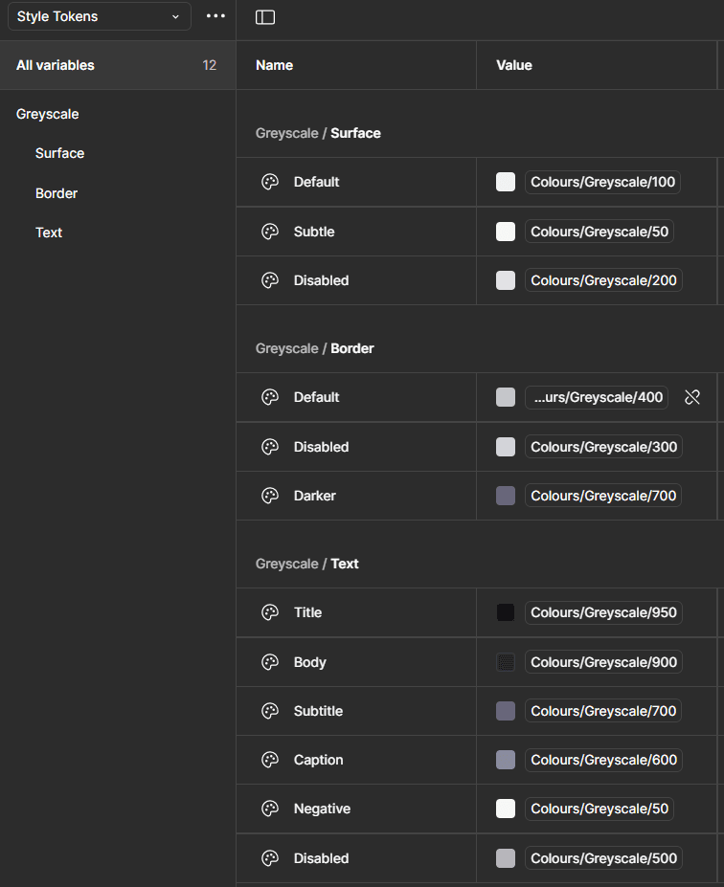724x887 pixels.
Task: Open the Text subgroup in sidebar
Action: 49,233
